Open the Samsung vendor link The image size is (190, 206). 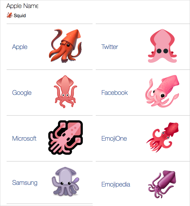pos(25,183)
